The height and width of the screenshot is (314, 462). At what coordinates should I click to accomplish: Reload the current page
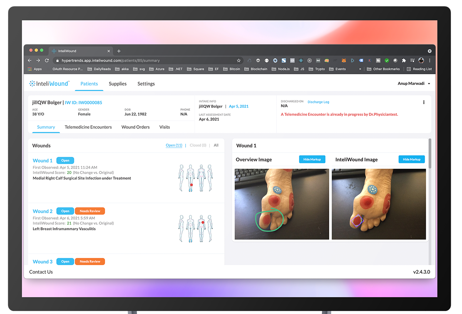click(x=47, y=60)
